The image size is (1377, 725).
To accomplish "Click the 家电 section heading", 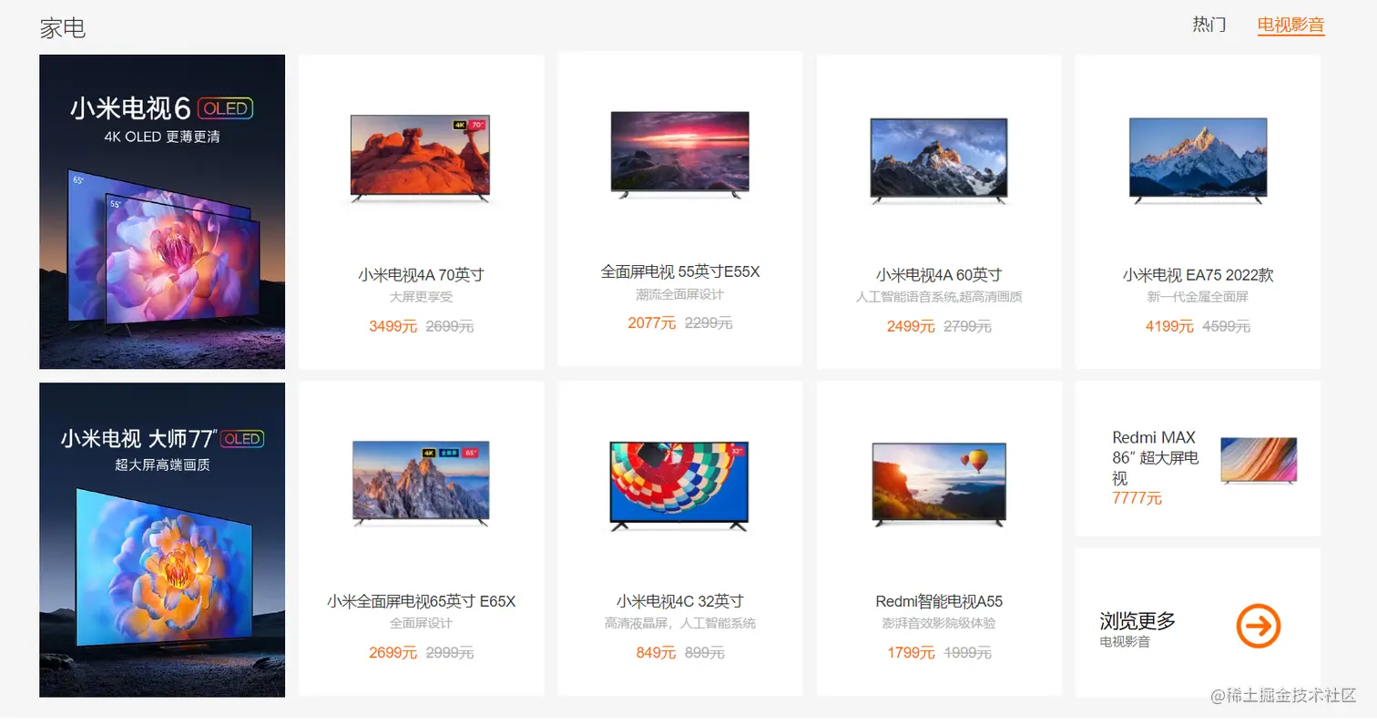I will click(x=63, y=27).
